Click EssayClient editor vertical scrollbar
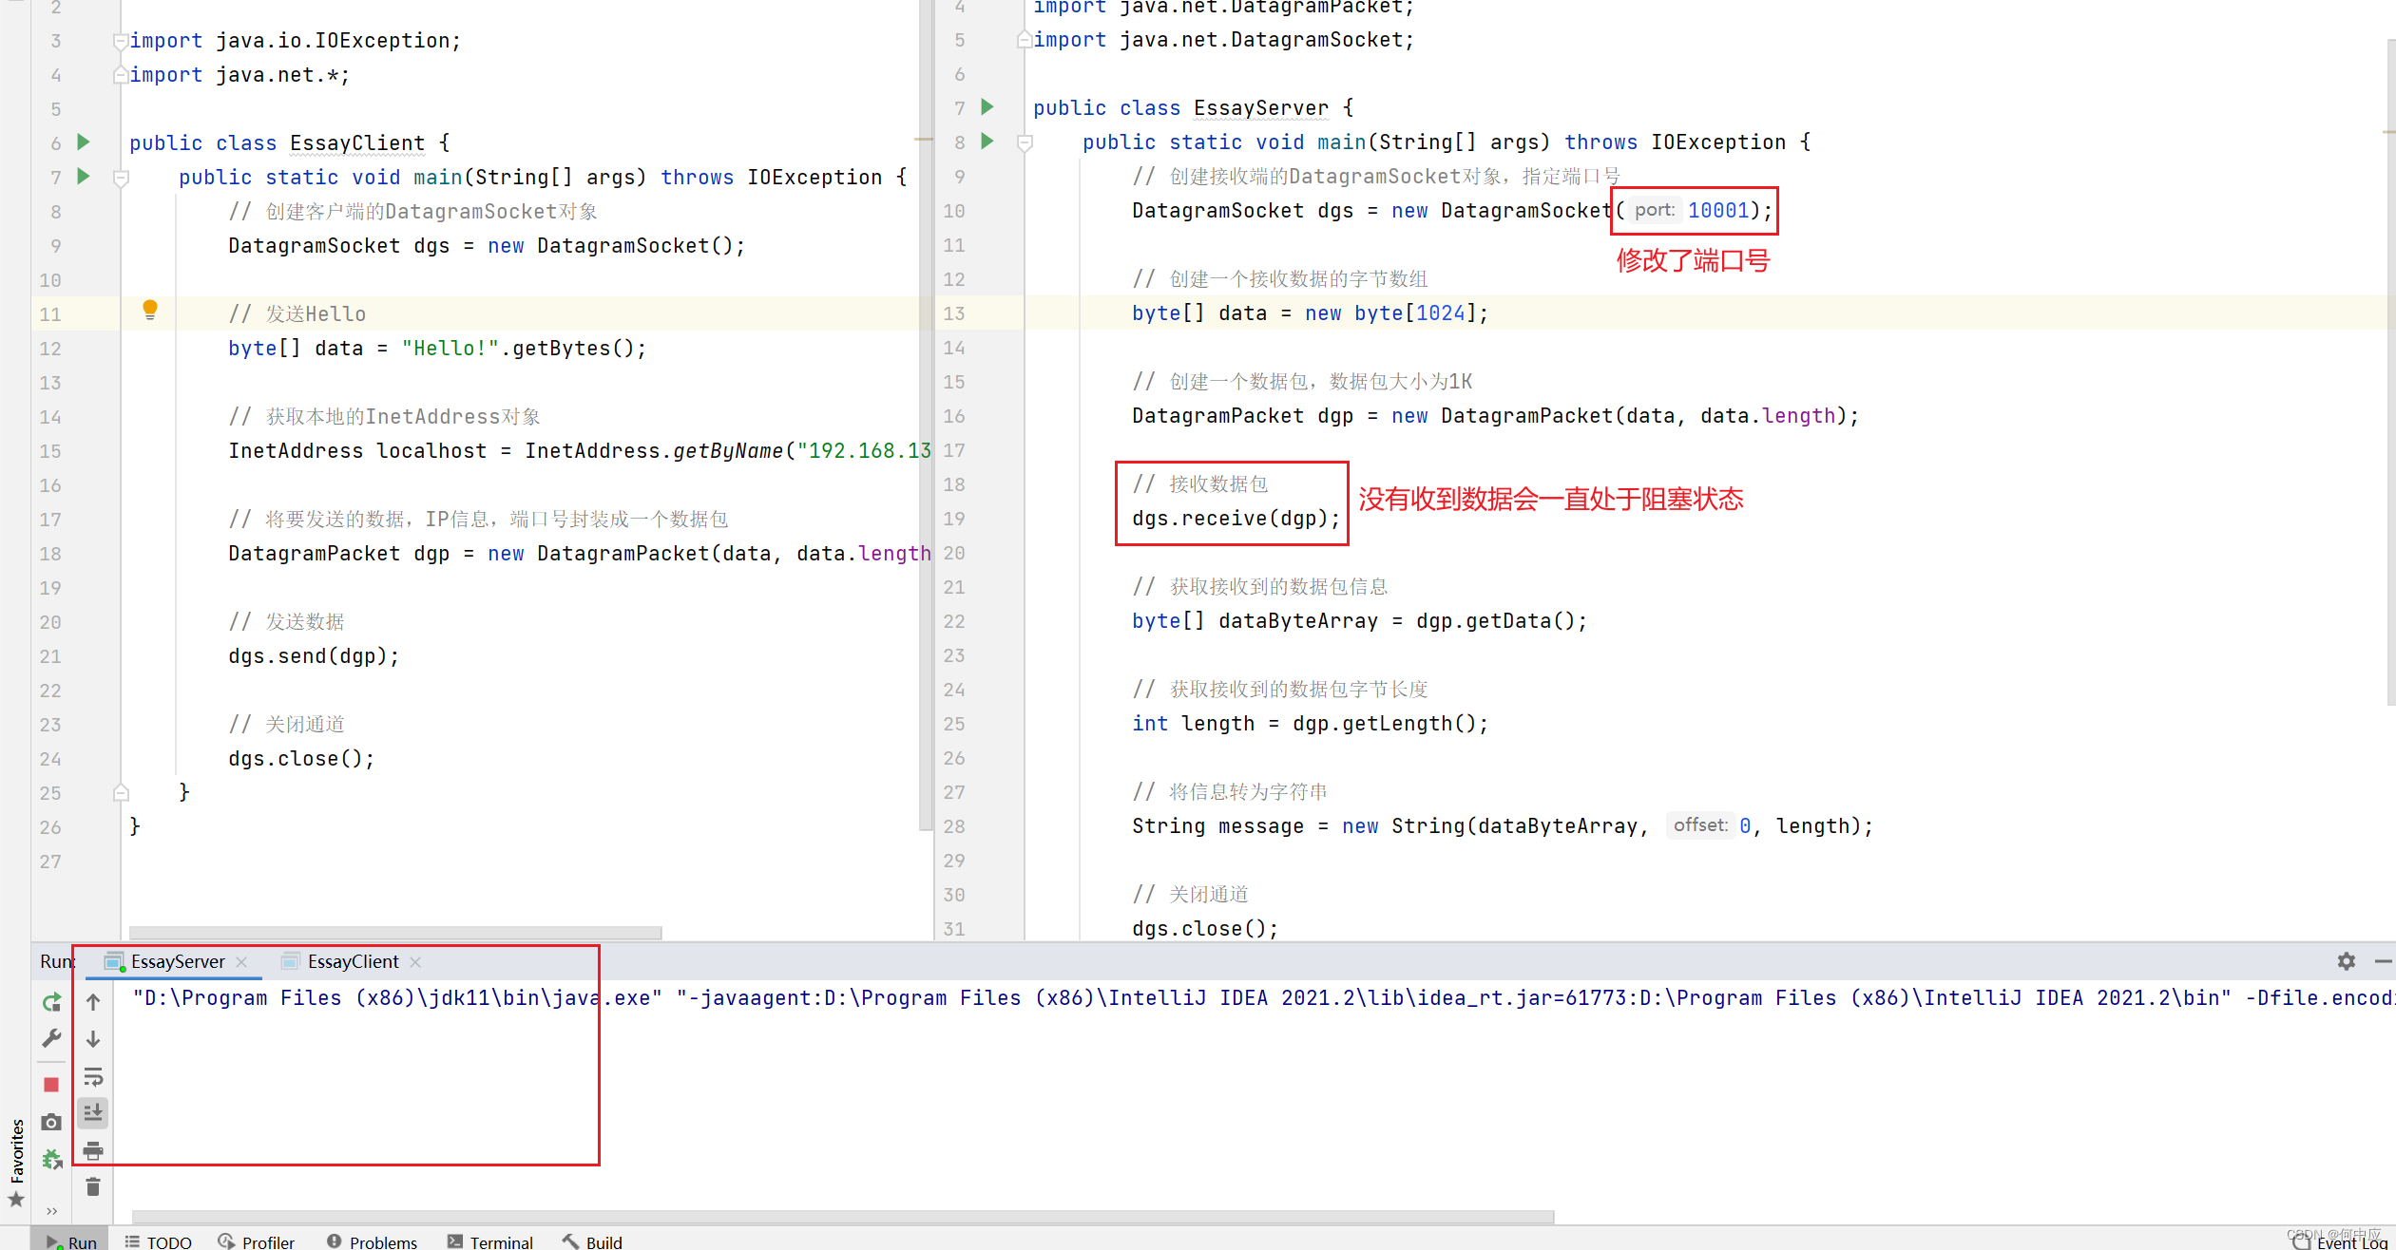Viewport: 2396px width, 1250px height. coord(925,415)
